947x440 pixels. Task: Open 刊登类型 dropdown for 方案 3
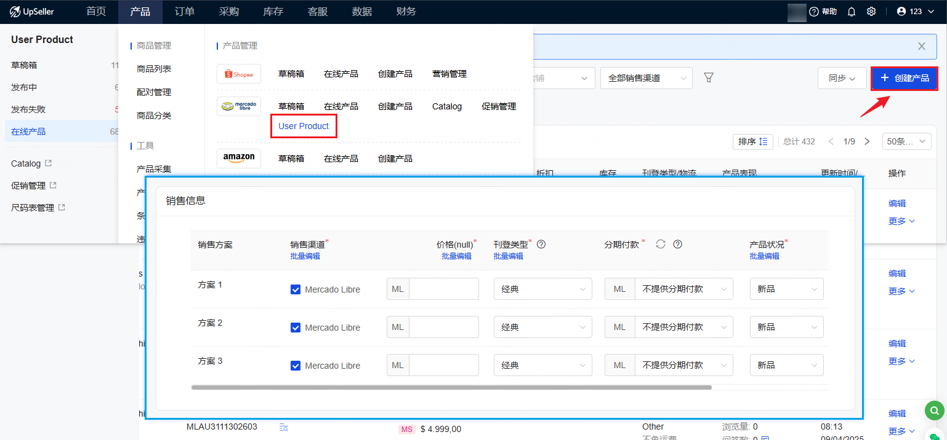coord(543,365)
